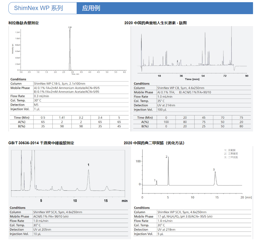Click the 重组人生长激素 肽图 heading
Viewport: 259px width, 242px height.
(155, 23)
